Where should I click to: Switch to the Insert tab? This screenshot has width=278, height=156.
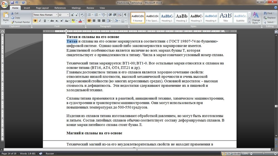(x=27, y=8)
